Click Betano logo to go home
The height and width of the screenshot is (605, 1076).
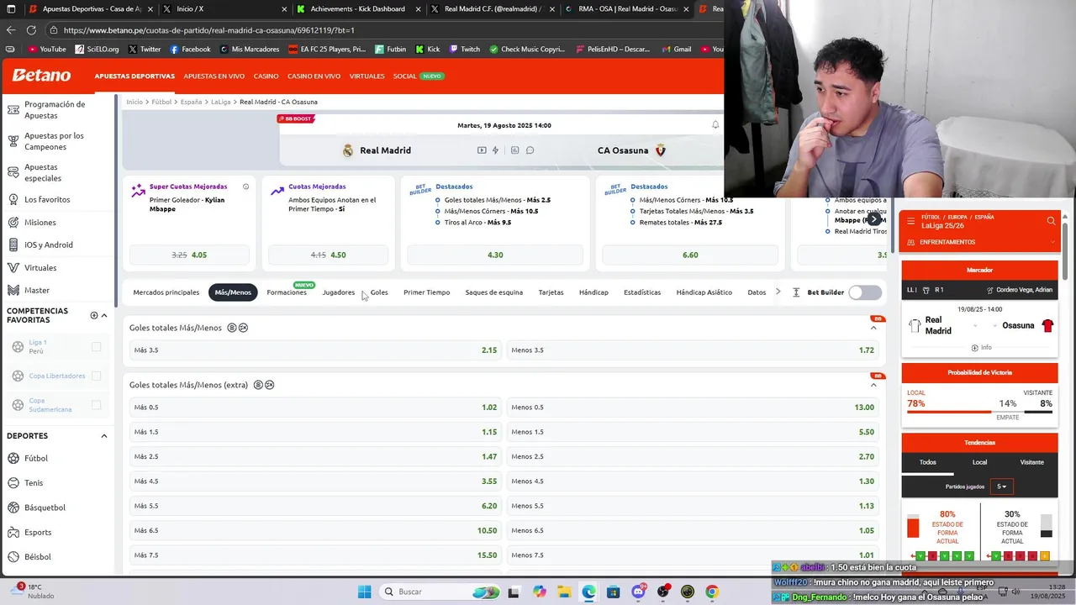41,76
